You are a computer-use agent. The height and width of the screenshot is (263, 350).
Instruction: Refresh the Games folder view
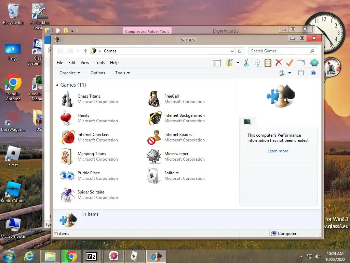tap(240, 51)
